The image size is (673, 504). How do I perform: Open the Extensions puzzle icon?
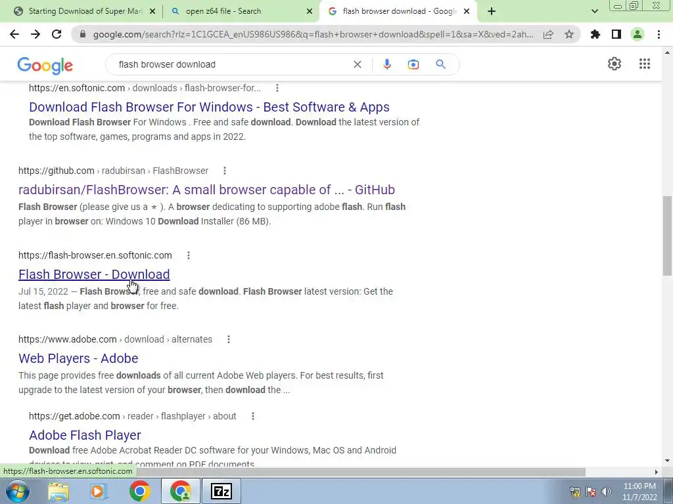595,34
